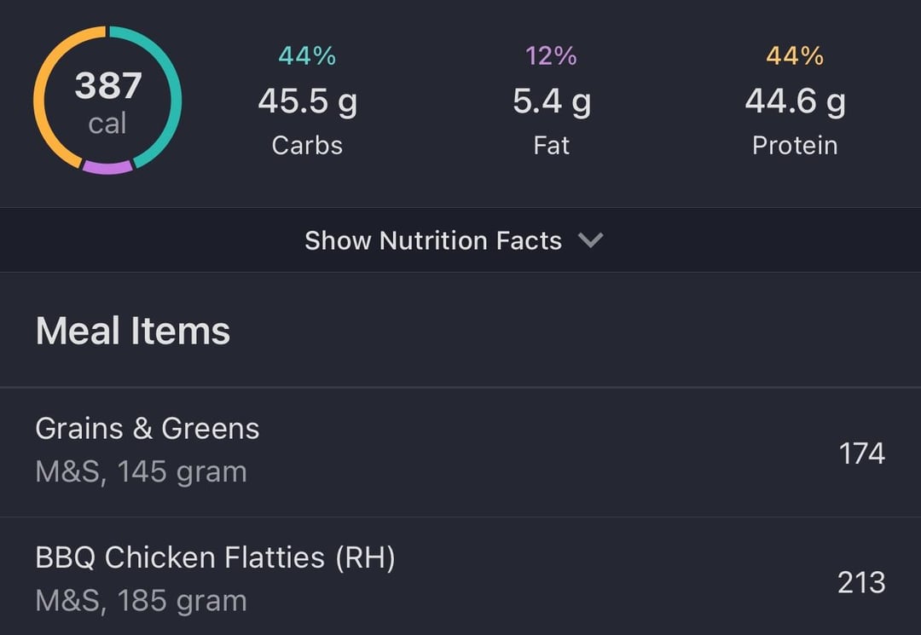Tap the M&S, 145 gram serving text
This screenshot has height=635, width=921.
tap(141, 472)
